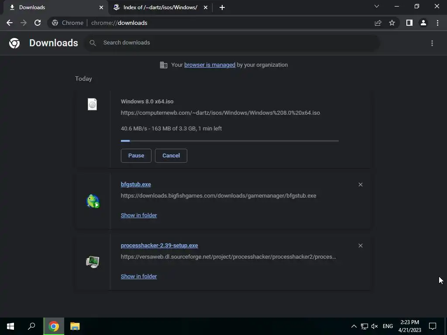447x335 pixels.
Task: Click the managed organization building icon
Action: tap(164, 65)
